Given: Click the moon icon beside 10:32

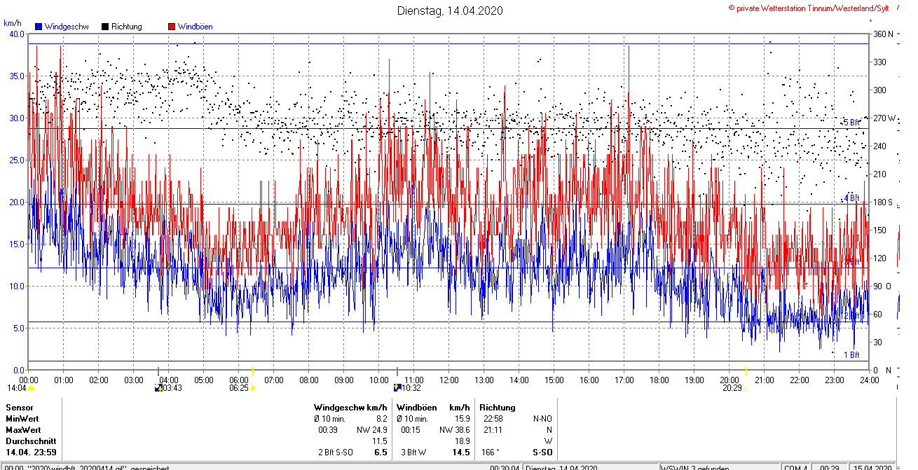Looking at the screenshot, I should coord(397,387).
